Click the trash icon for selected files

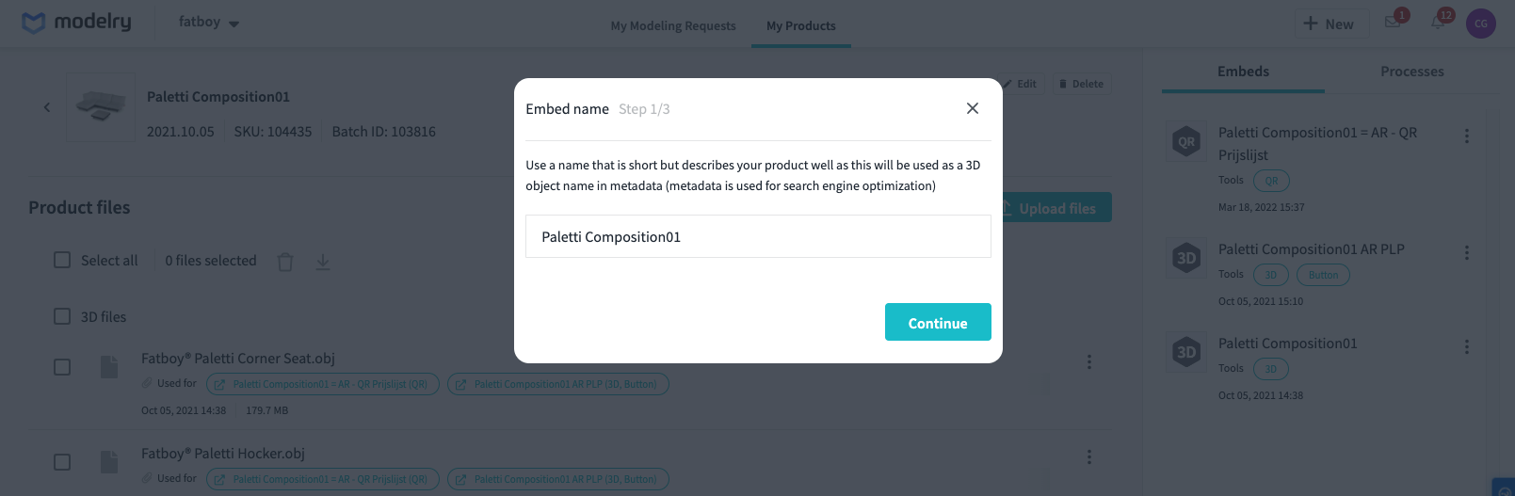(285, 262)
